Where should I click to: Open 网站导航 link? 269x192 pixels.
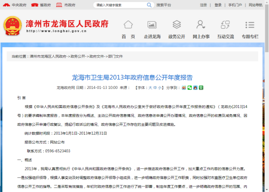255,5
